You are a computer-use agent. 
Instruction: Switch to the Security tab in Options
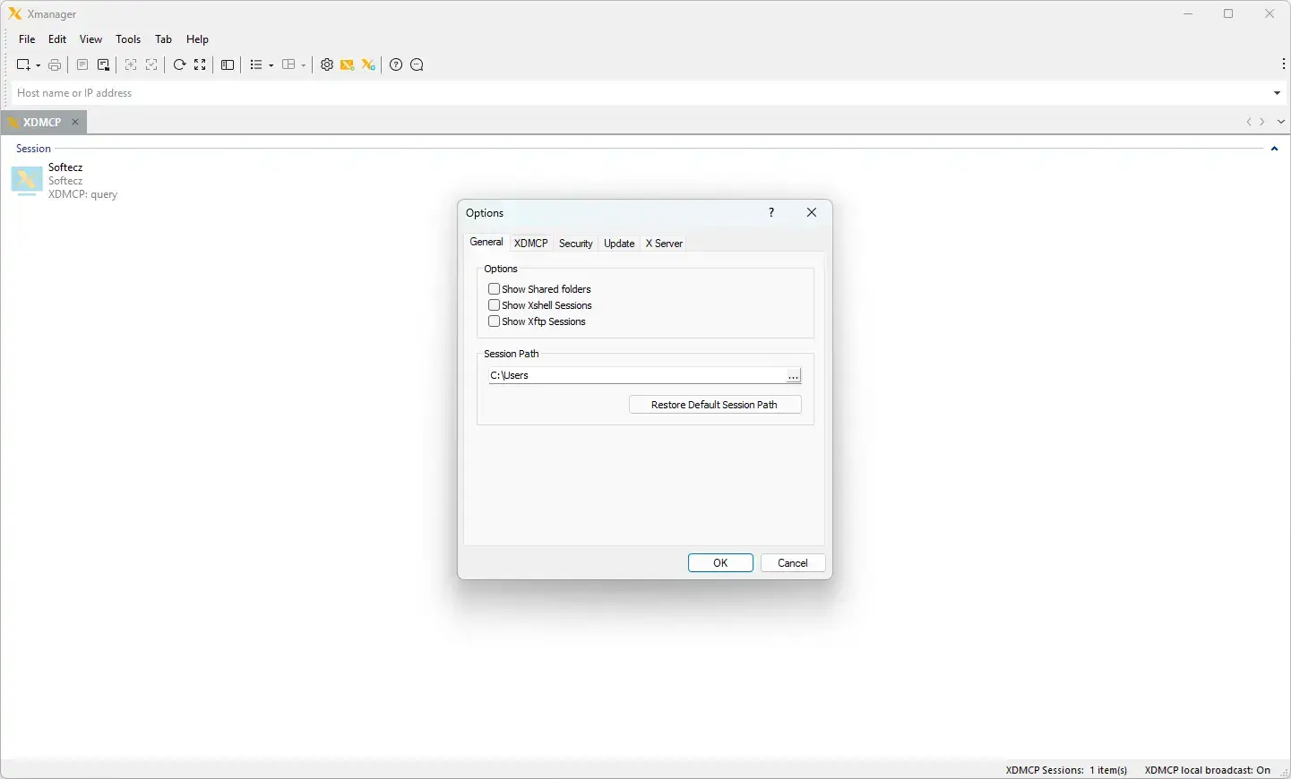coord(576,244)
